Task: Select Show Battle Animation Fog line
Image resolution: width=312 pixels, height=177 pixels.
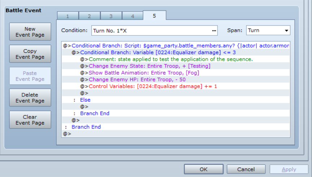Action: tap(176, 73)
